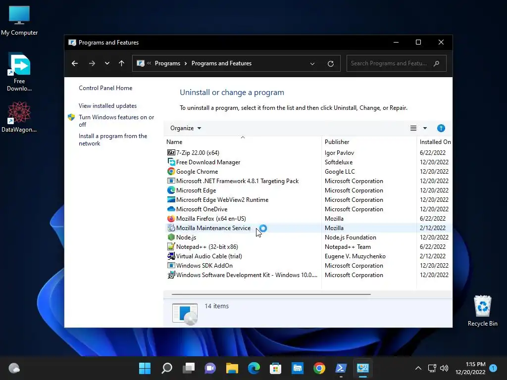The width and height of the screenshot is (507, 380).
Task: Open Google Chrome from taskbar
Action: [319, 368]
